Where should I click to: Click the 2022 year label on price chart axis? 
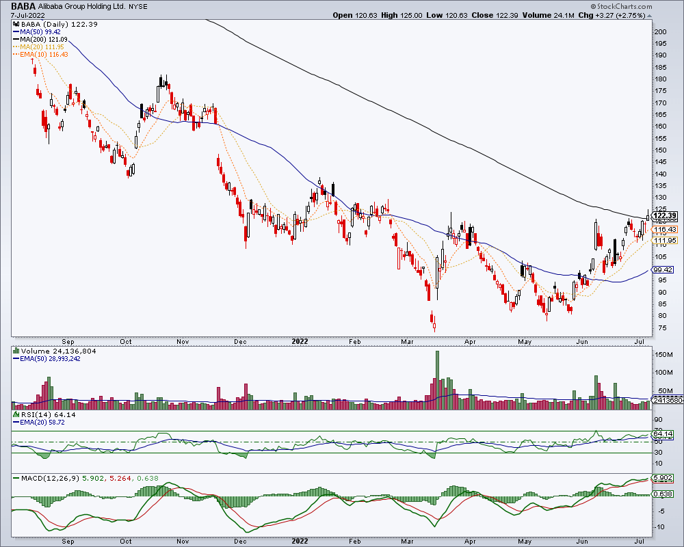pyautogui.click(x=300, y=342)
